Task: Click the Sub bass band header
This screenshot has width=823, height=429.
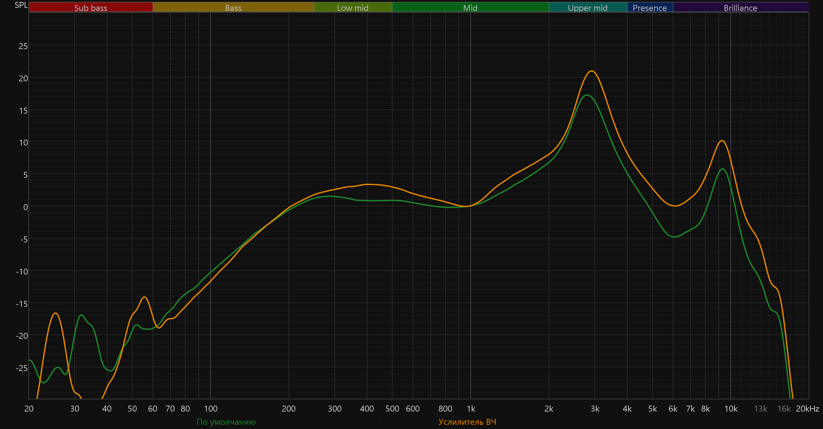Action: point(91,8)
